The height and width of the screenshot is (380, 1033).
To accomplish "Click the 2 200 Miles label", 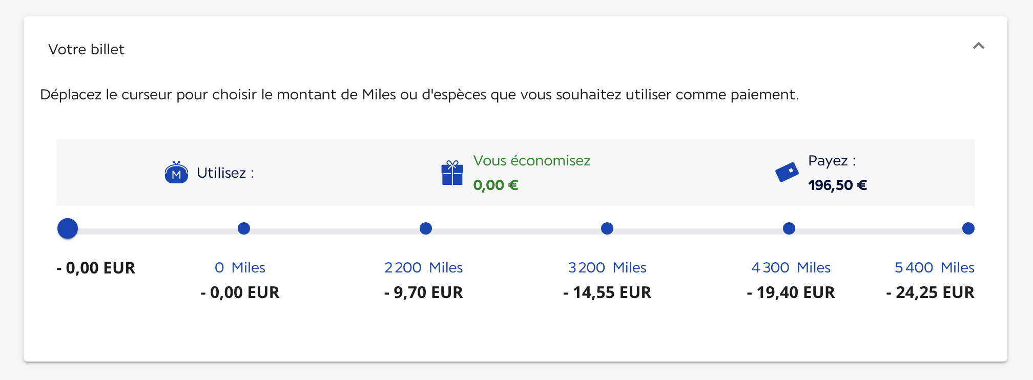I will pos(423,267).
